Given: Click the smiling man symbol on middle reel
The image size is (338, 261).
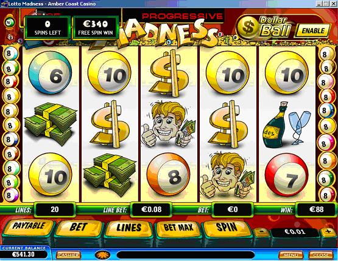Looking at the screenshot, I should point(169,124).
